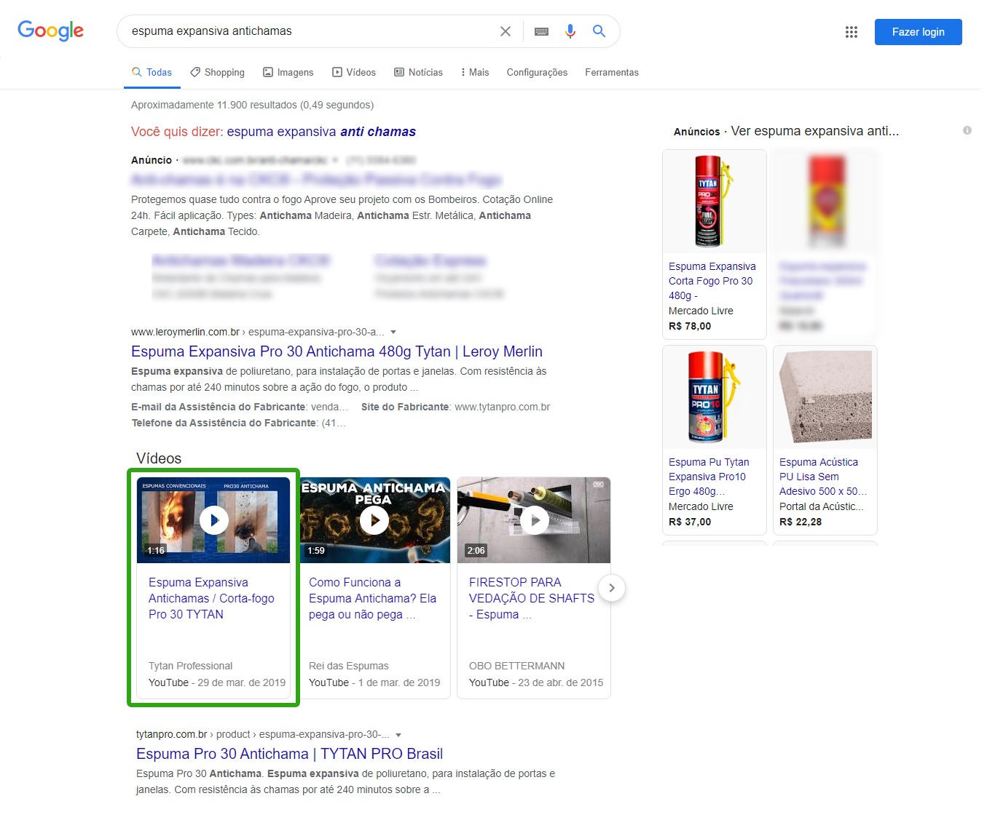
Task: Open 'Espuma Pro 30 Antichama | TYTAN PRO Brasil'
Action: point(289,754)
